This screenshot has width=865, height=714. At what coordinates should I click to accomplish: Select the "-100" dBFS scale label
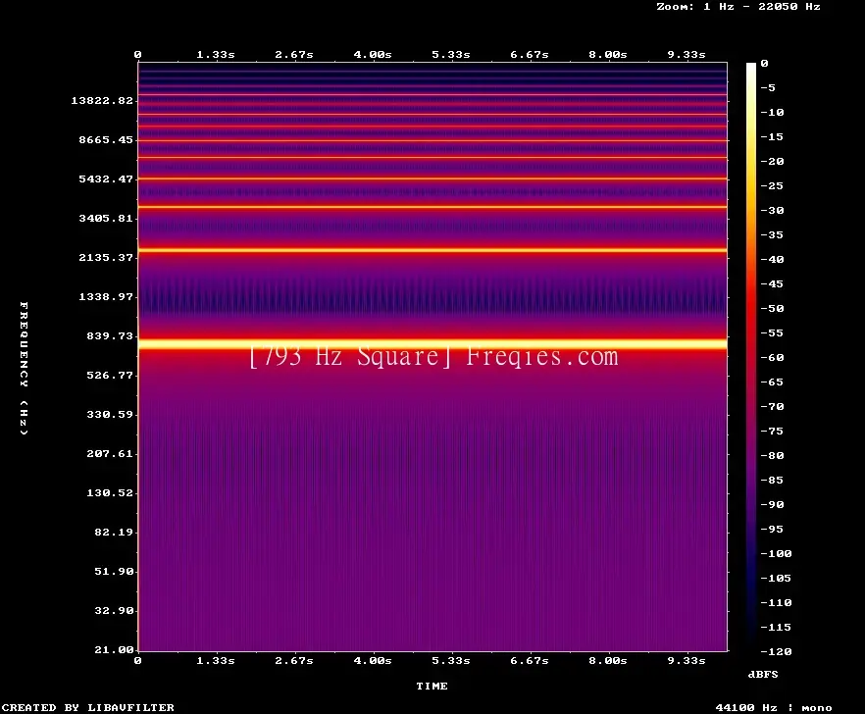click(776, 553)
